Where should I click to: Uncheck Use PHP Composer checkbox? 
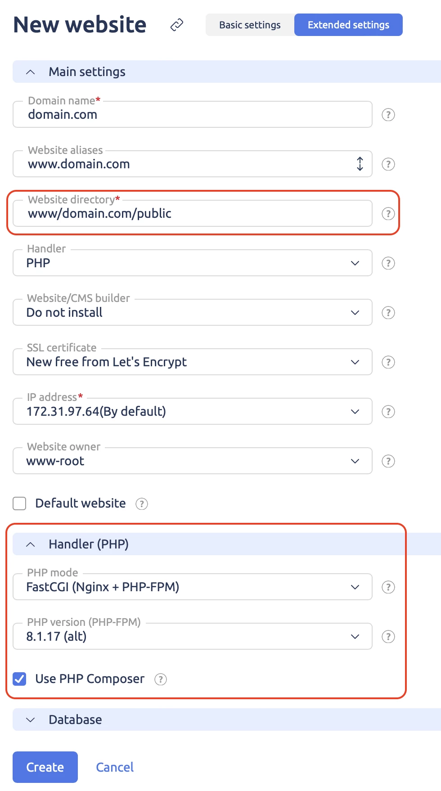click(19, 679)
